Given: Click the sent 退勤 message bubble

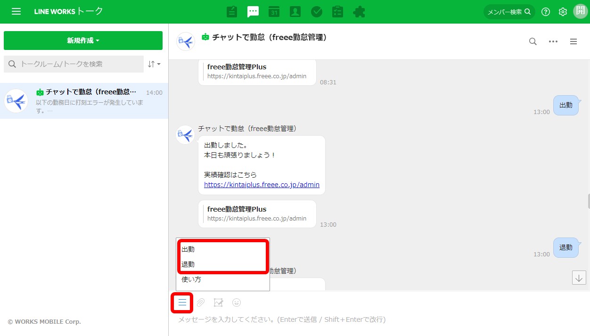Looking at the screenshot, I should (565, 247).
